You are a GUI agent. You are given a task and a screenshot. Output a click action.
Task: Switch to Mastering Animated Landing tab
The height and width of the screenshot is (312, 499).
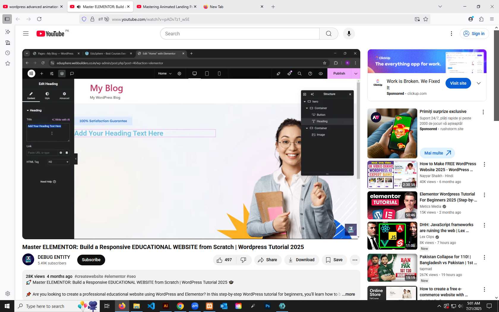pyautogui.click(x=167, y=7)
